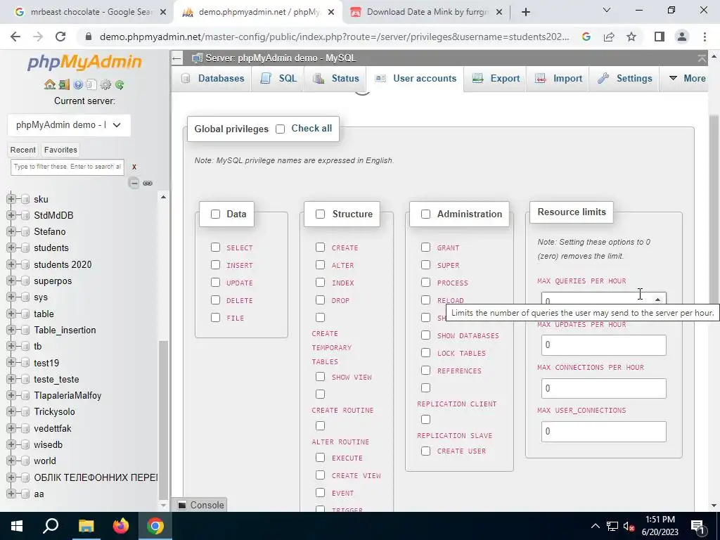Enable the GRANT privilege
The height and width of the screenshot is (540, 720).
pos(425,247)
